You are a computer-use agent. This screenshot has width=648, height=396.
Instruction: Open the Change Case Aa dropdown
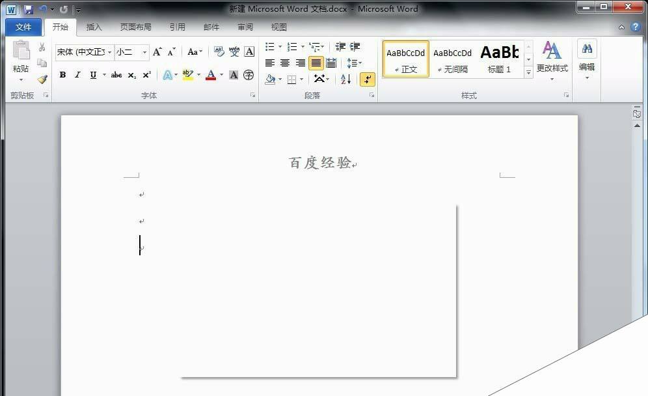coord(195,51)
